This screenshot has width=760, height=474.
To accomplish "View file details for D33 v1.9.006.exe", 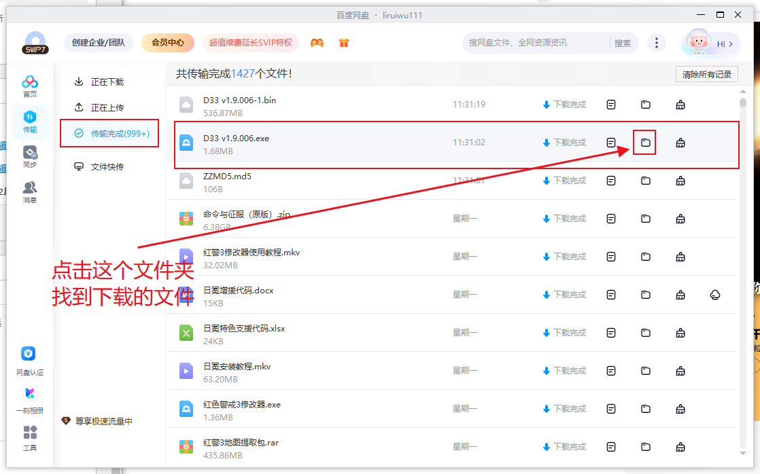I will 610,143.
